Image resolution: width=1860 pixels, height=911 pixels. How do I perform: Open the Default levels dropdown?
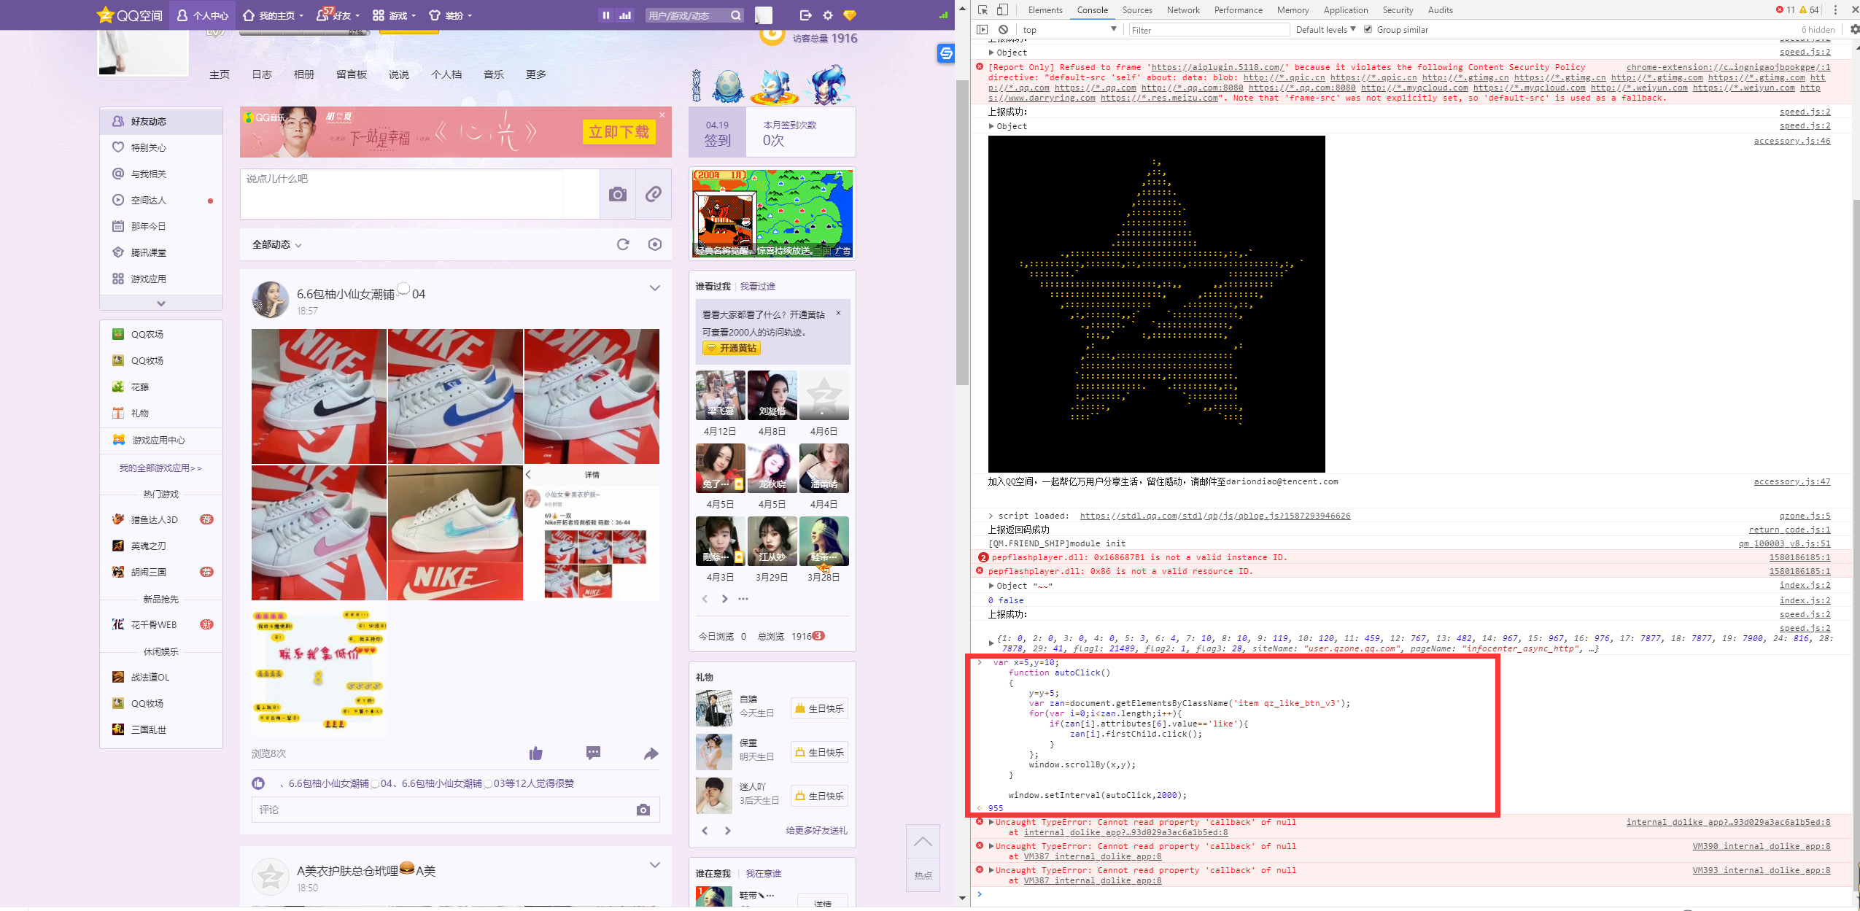[x=1325, y=30]
